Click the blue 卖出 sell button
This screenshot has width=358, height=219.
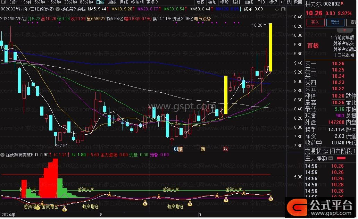[x=335, y=22]
